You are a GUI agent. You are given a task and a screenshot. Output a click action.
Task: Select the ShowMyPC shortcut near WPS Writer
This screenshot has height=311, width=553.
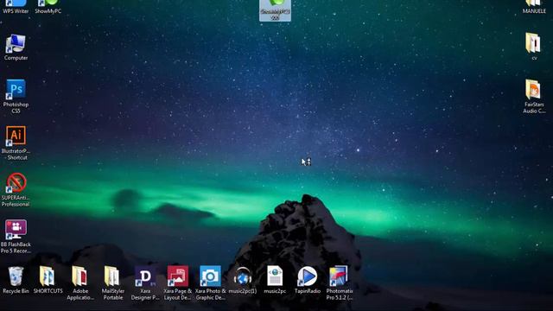tap(48, 7)
